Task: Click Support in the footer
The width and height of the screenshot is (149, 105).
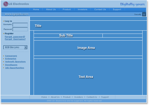Action: pos(105,97)
